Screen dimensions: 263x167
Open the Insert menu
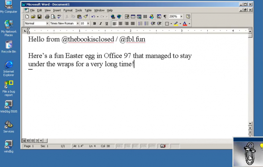coord(57,10)
